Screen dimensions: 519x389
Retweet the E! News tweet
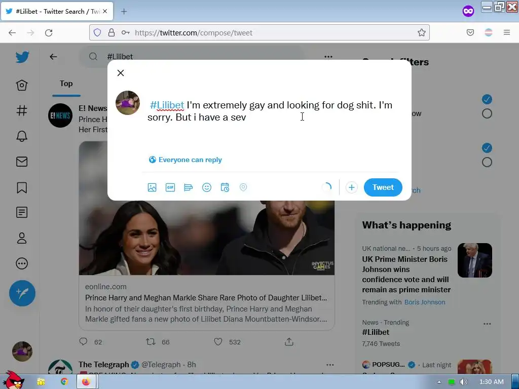(x=151, y=342)
